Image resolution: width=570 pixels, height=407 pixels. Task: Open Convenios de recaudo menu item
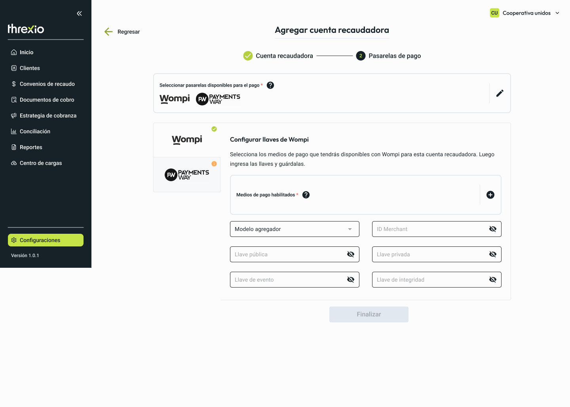(46, 84)
